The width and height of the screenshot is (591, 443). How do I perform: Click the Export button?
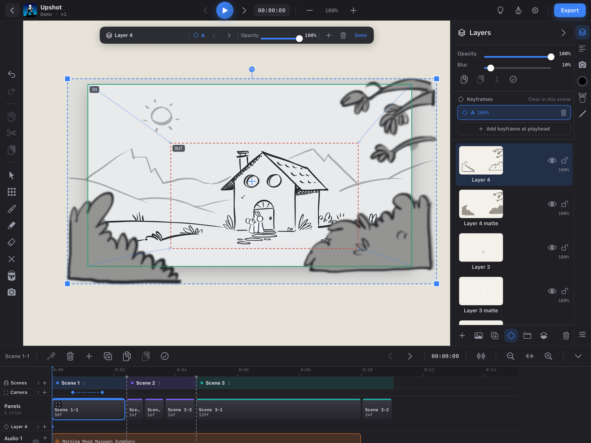[x=570, y=10]
